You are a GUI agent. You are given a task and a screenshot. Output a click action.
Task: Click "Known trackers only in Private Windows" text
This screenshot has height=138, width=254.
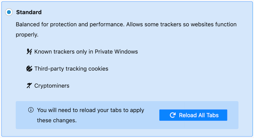tap(86, 52)
